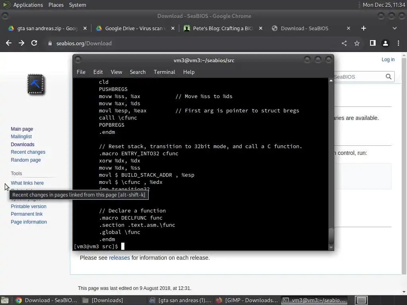Image resolution: width=407 pixels, height=305 pixels.
Task: Open the Page information link
Action: (29, 222)
